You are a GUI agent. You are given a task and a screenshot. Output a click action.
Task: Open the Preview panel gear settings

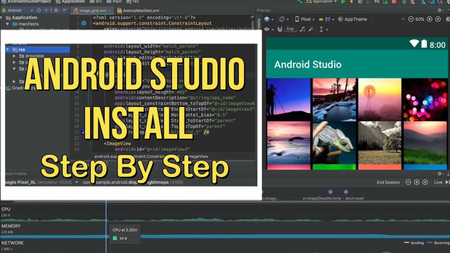(x=440, y=11)
